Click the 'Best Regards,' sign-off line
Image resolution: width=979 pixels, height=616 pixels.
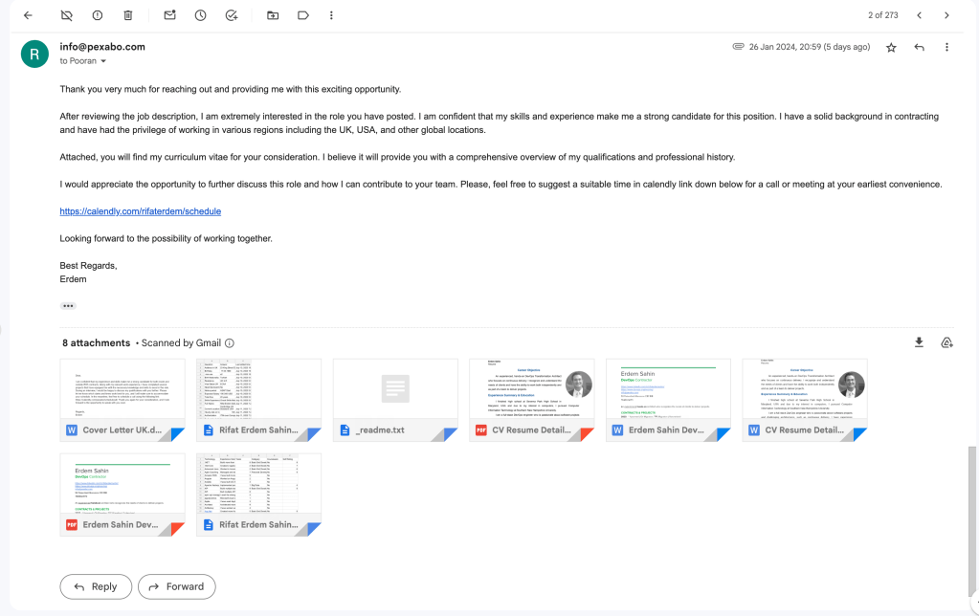click(89, 266)
